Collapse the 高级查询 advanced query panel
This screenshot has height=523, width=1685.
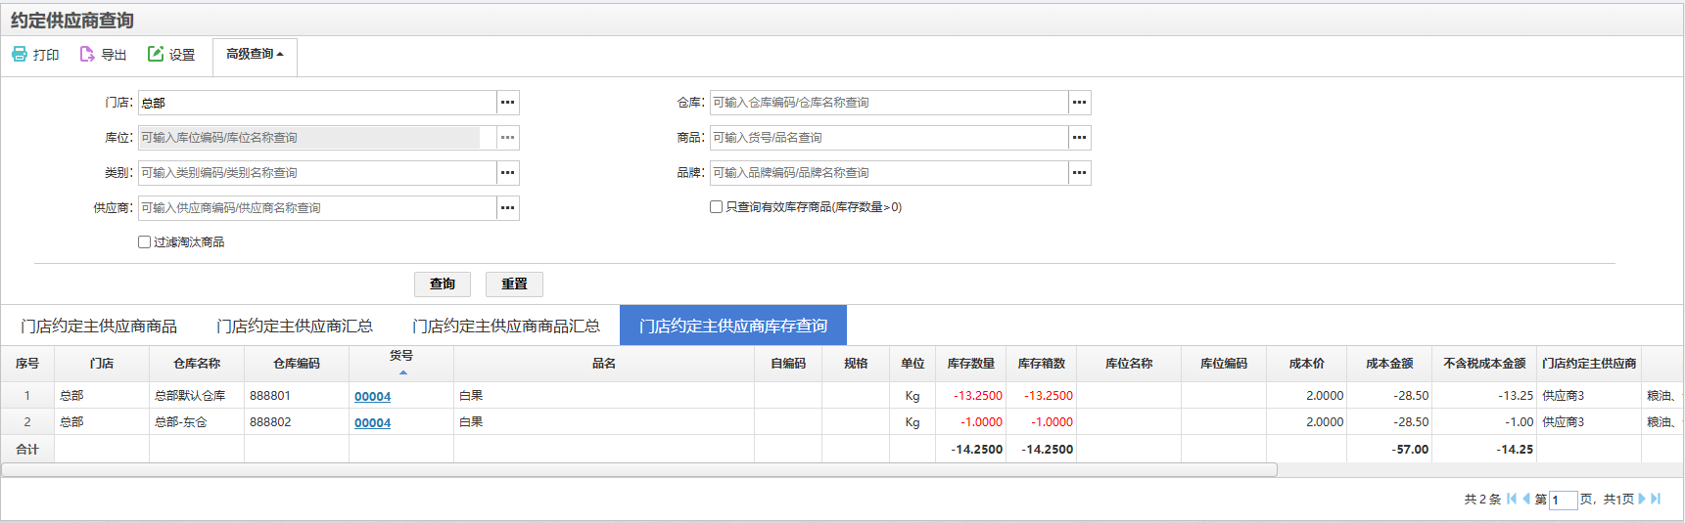255,55
